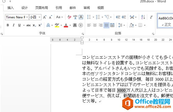The height and width of the screenshot is (112, 173).
Task: Clear all formatting with eraser icon
Action: coord(70,17)
